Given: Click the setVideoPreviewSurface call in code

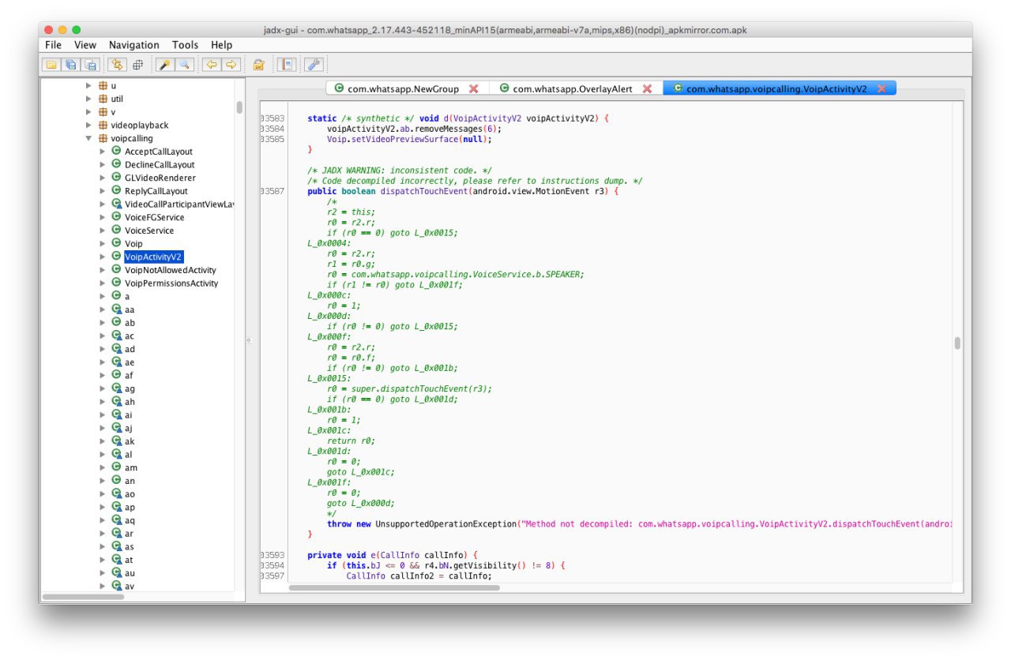Looking at the screenshot, I should [x=406, y=139].
